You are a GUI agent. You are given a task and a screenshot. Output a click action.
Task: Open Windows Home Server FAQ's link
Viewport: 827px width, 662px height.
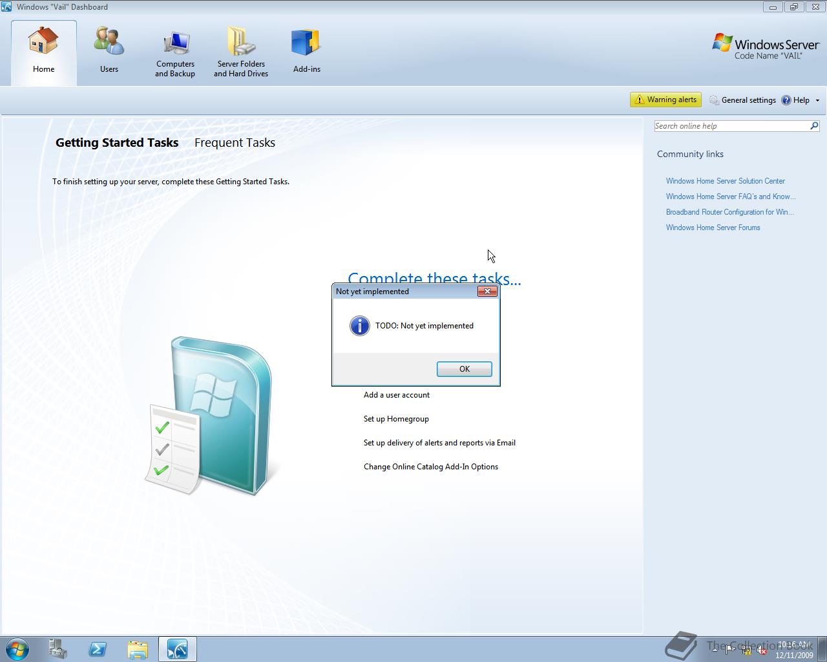point(731,197)
